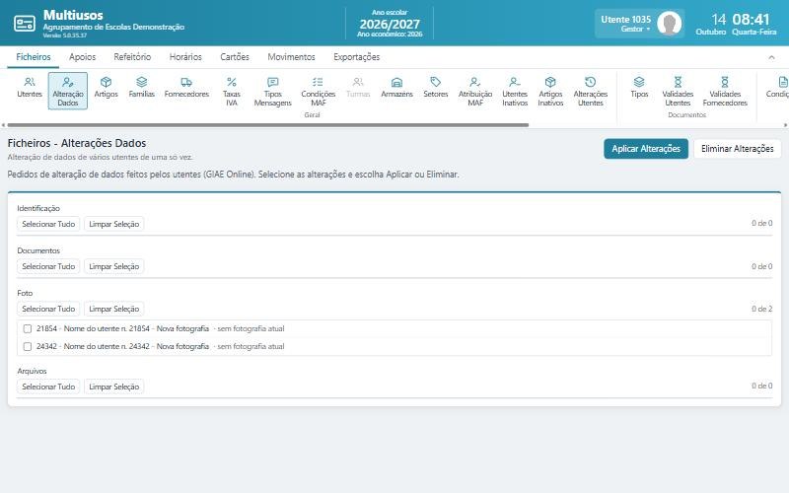Screen dimensions: 789x493
Task: Click the user avatar picture
Action: 670,23
